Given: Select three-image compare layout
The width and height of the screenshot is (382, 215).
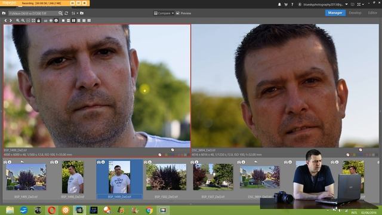Looking at the screenshot, I should pos(79,21).
